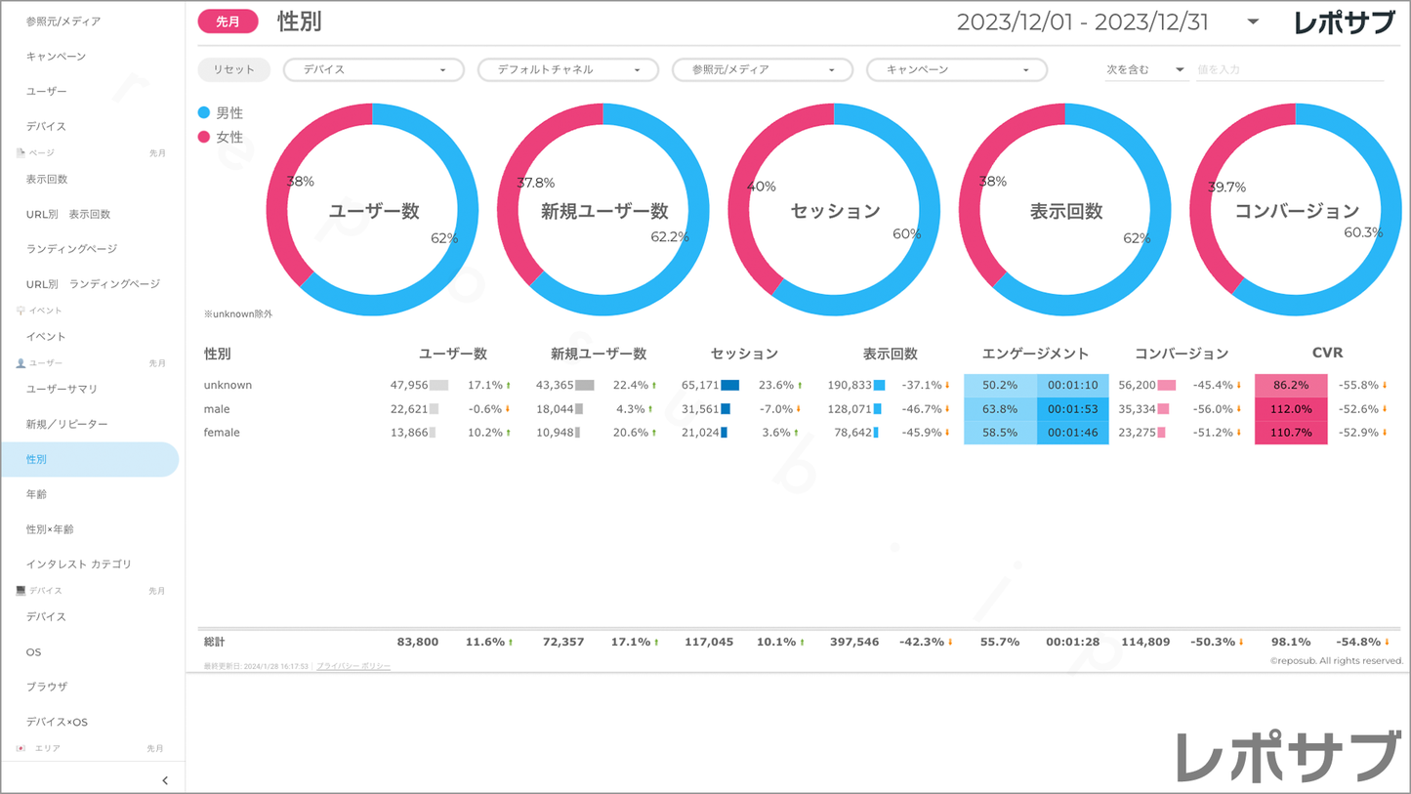Collapse the sidebar with the chevron arrow
This screenshot has width=1411, height=794.
point(165,780)
